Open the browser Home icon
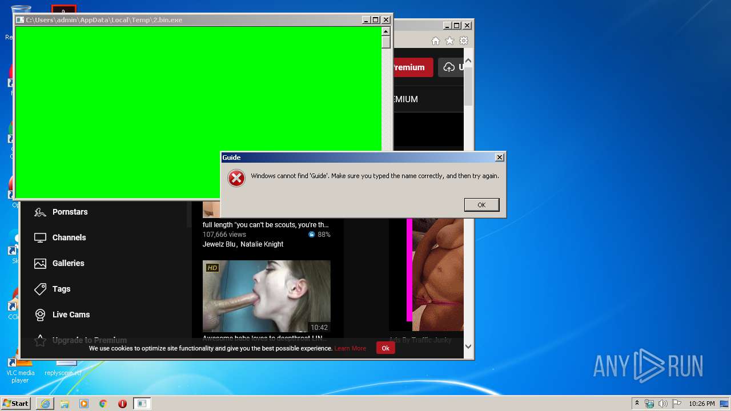 436,41
